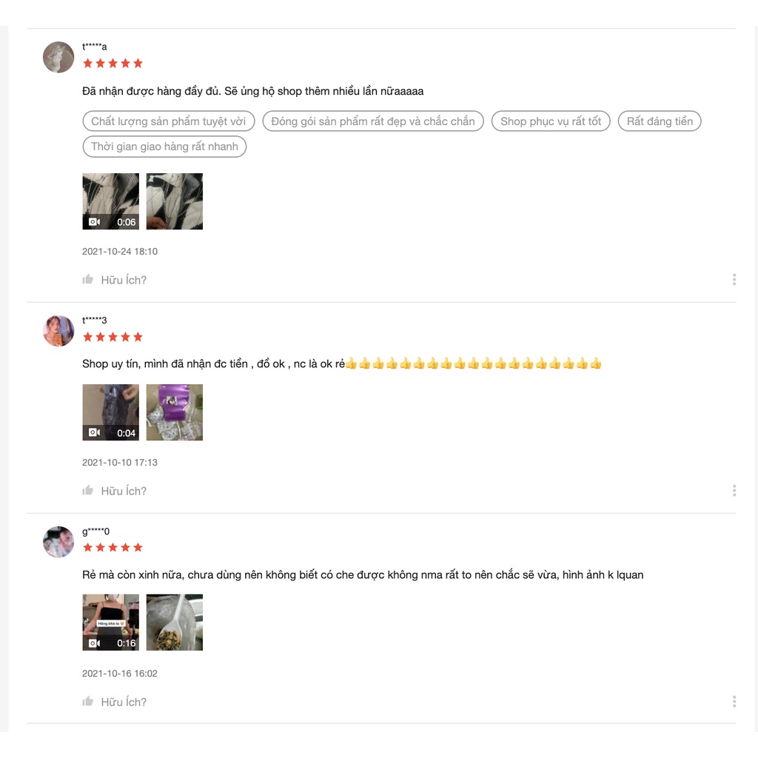Play the 0:04 review video
The width and height of the screenshot is (758, 758).
point(111,412)
